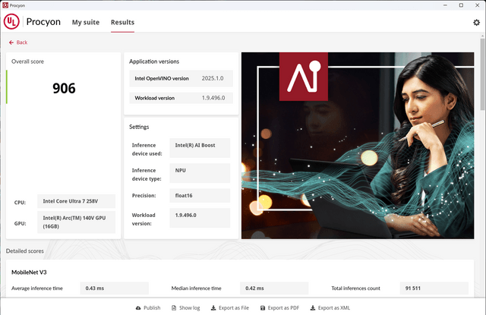Click the Settings heading
Screen dimensions: 486x315
pos(139,127)
